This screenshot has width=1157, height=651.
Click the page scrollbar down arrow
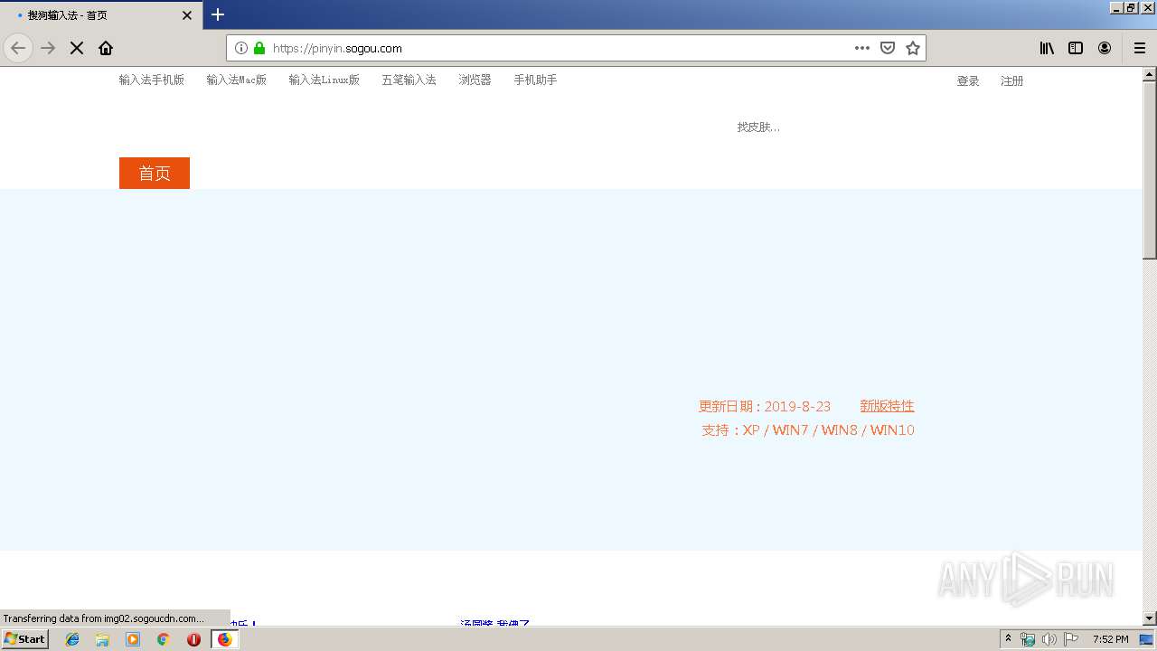click(1150, 618)
